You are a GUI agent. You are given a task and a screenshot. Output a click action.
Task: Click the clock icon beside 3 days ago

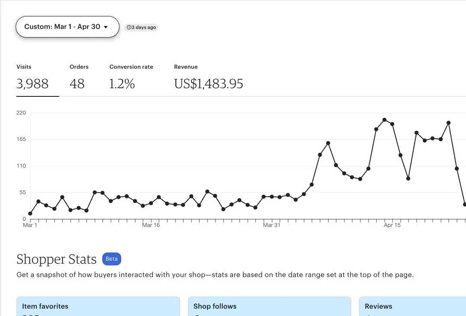coord(129,28)
